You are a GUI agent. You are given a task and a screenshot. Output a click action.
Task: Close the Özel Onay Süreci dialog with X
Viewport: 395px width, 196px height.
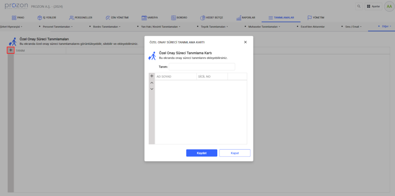coord(245,42)
